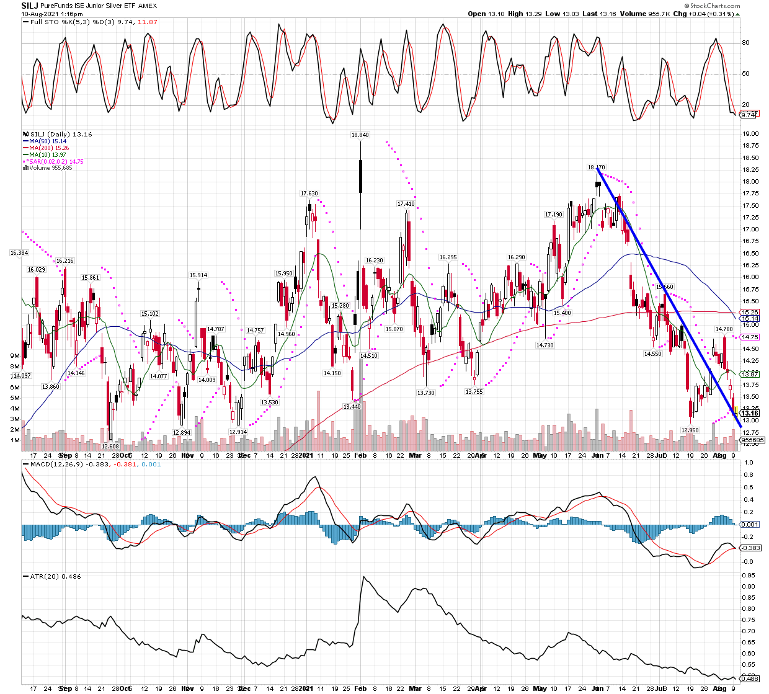Click the SILJ (Daily) 13.16 legend entry
Screen dimensions: 769x694
point(60,134)
